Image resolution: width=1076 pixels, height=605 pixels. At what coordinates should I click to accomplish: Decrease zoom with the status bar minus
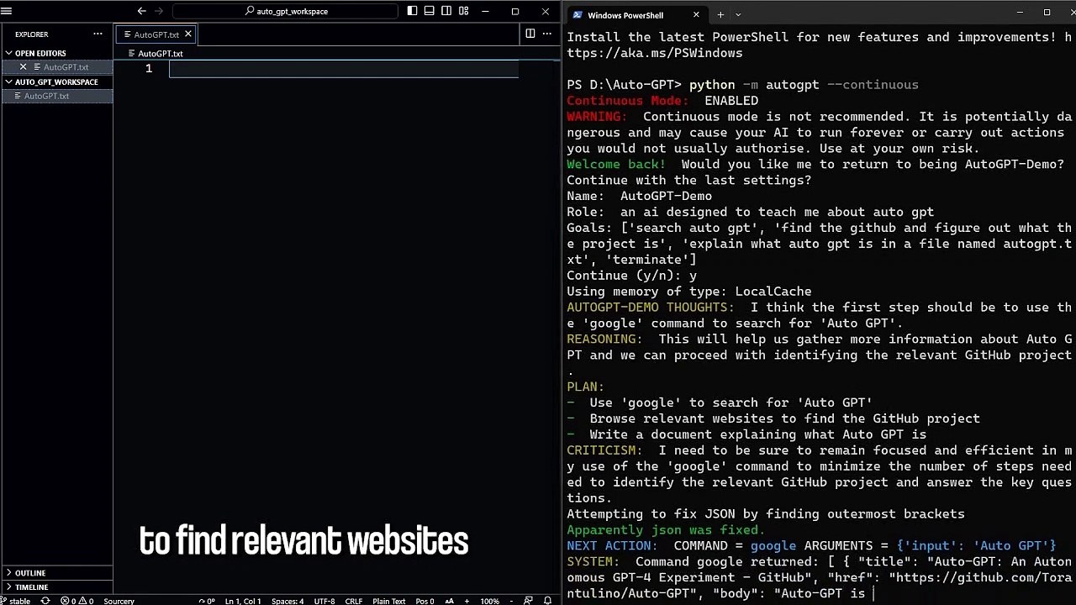click(x=511, y=601)
